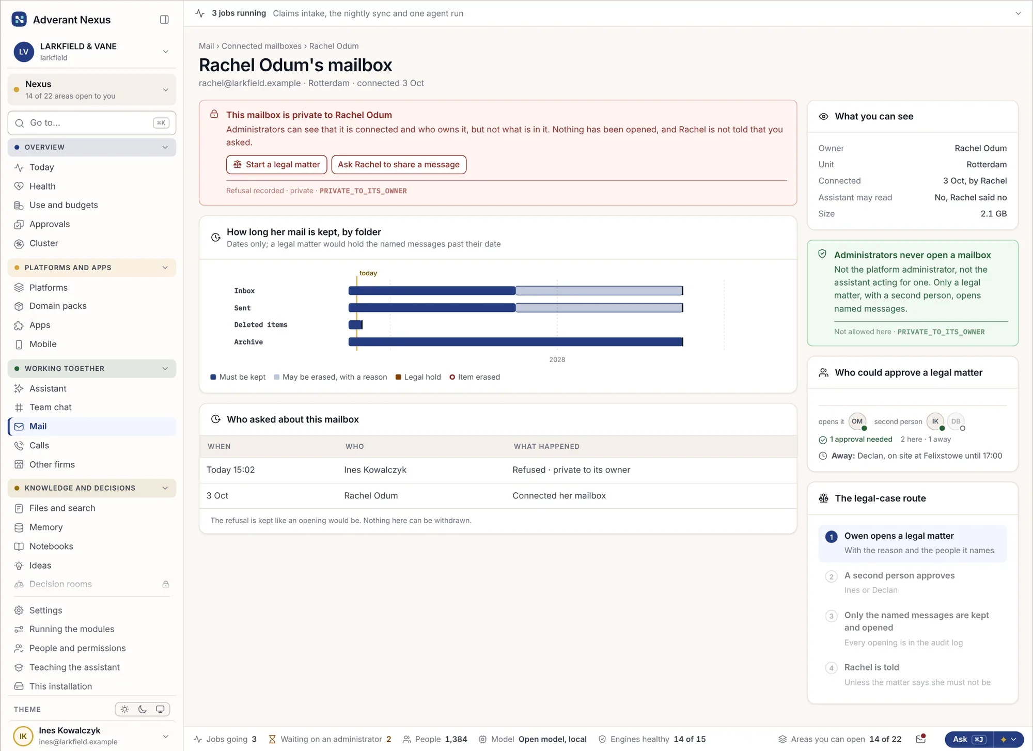Click the OM approver avatar
The width and height of the screenshot is (1033, 751).
click(857, 421)
